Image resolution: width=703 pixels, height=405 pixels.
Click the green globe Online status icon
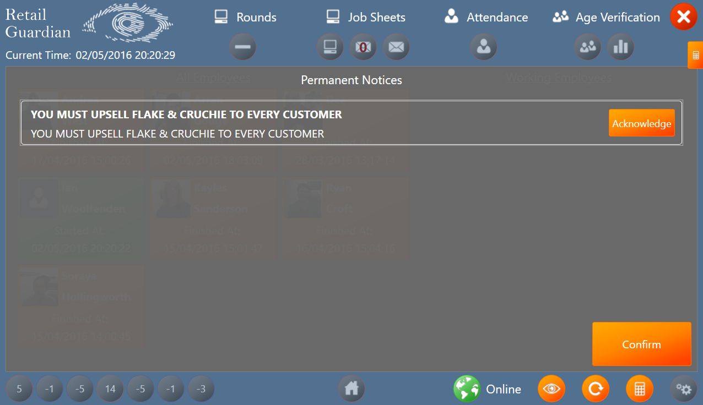click(467, 389)
